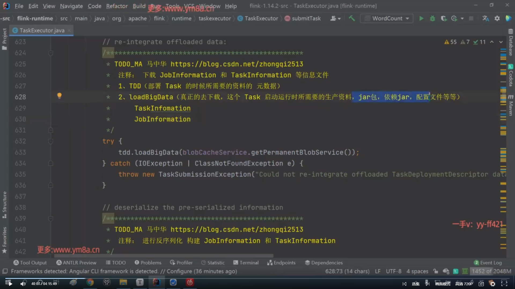Open the Profiler tool window
The width and height of the screenshot is (515, 289).
181,263
